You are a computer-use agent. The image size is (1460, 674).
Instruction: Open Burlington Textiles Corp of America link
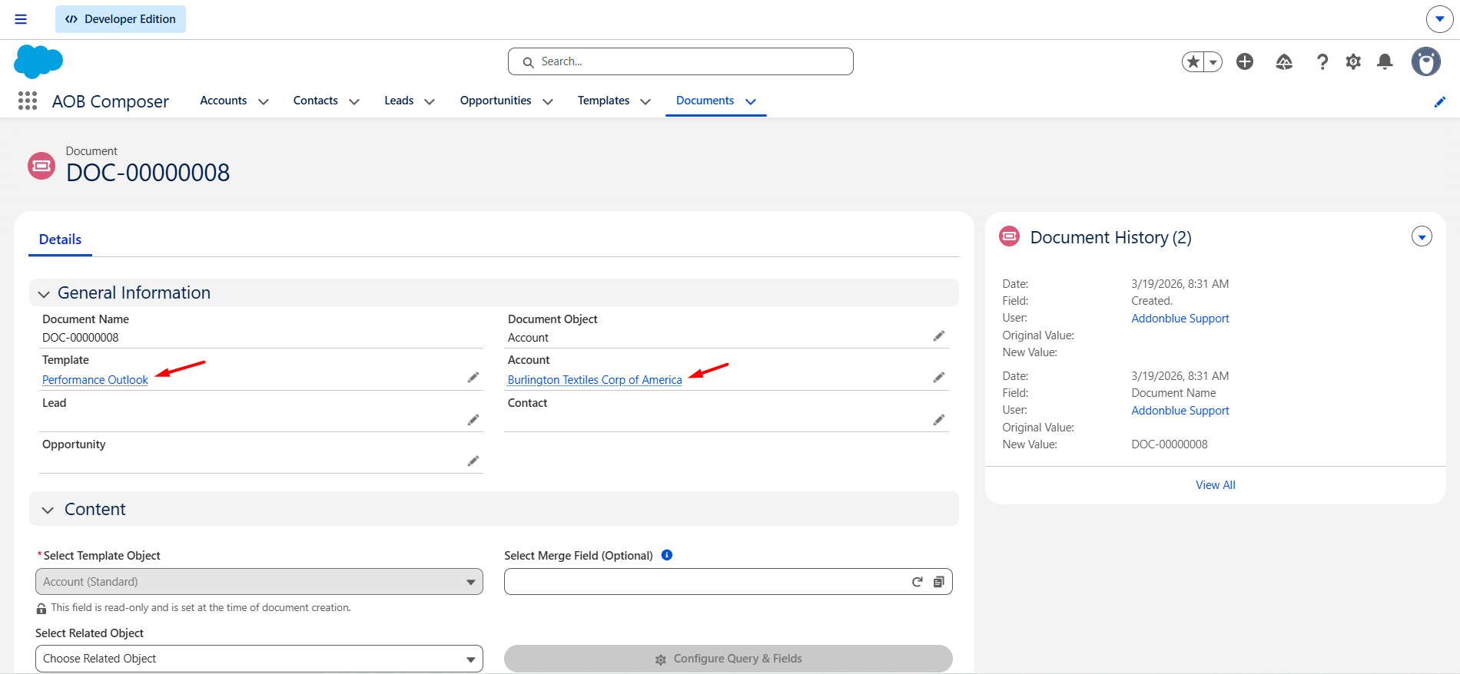[595, 380]
